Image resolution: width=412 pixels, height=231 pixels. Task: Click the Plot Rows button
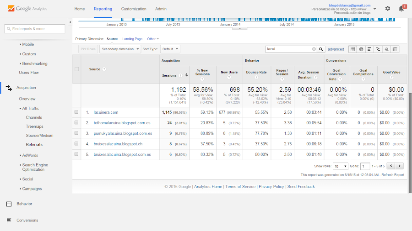[x=88, y=49]
